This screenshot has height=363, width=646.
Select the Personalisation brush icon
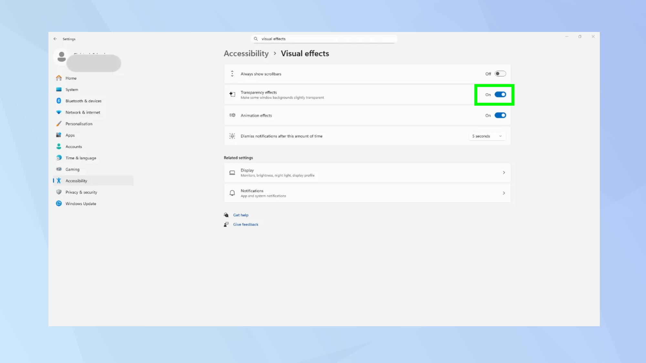coord(58,124)
